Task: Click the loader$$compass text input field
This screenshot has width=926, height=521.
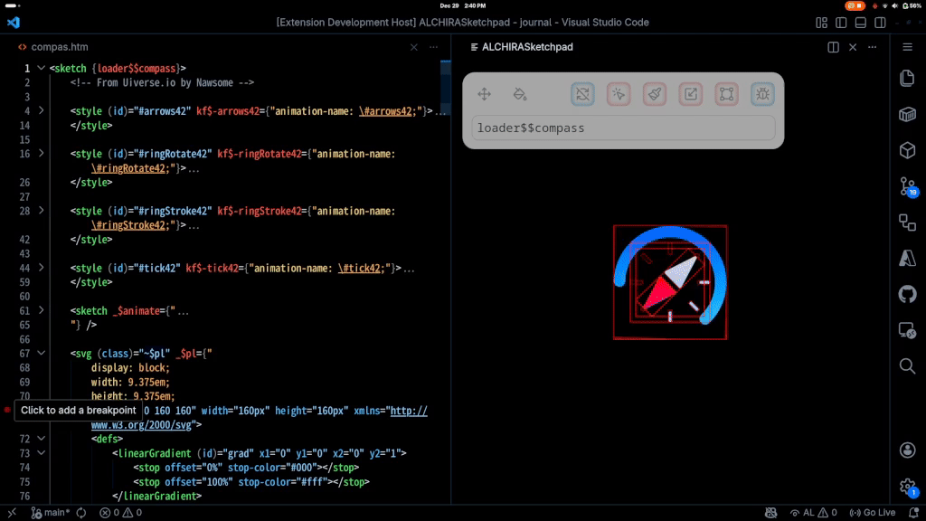Action: point(623,128)
